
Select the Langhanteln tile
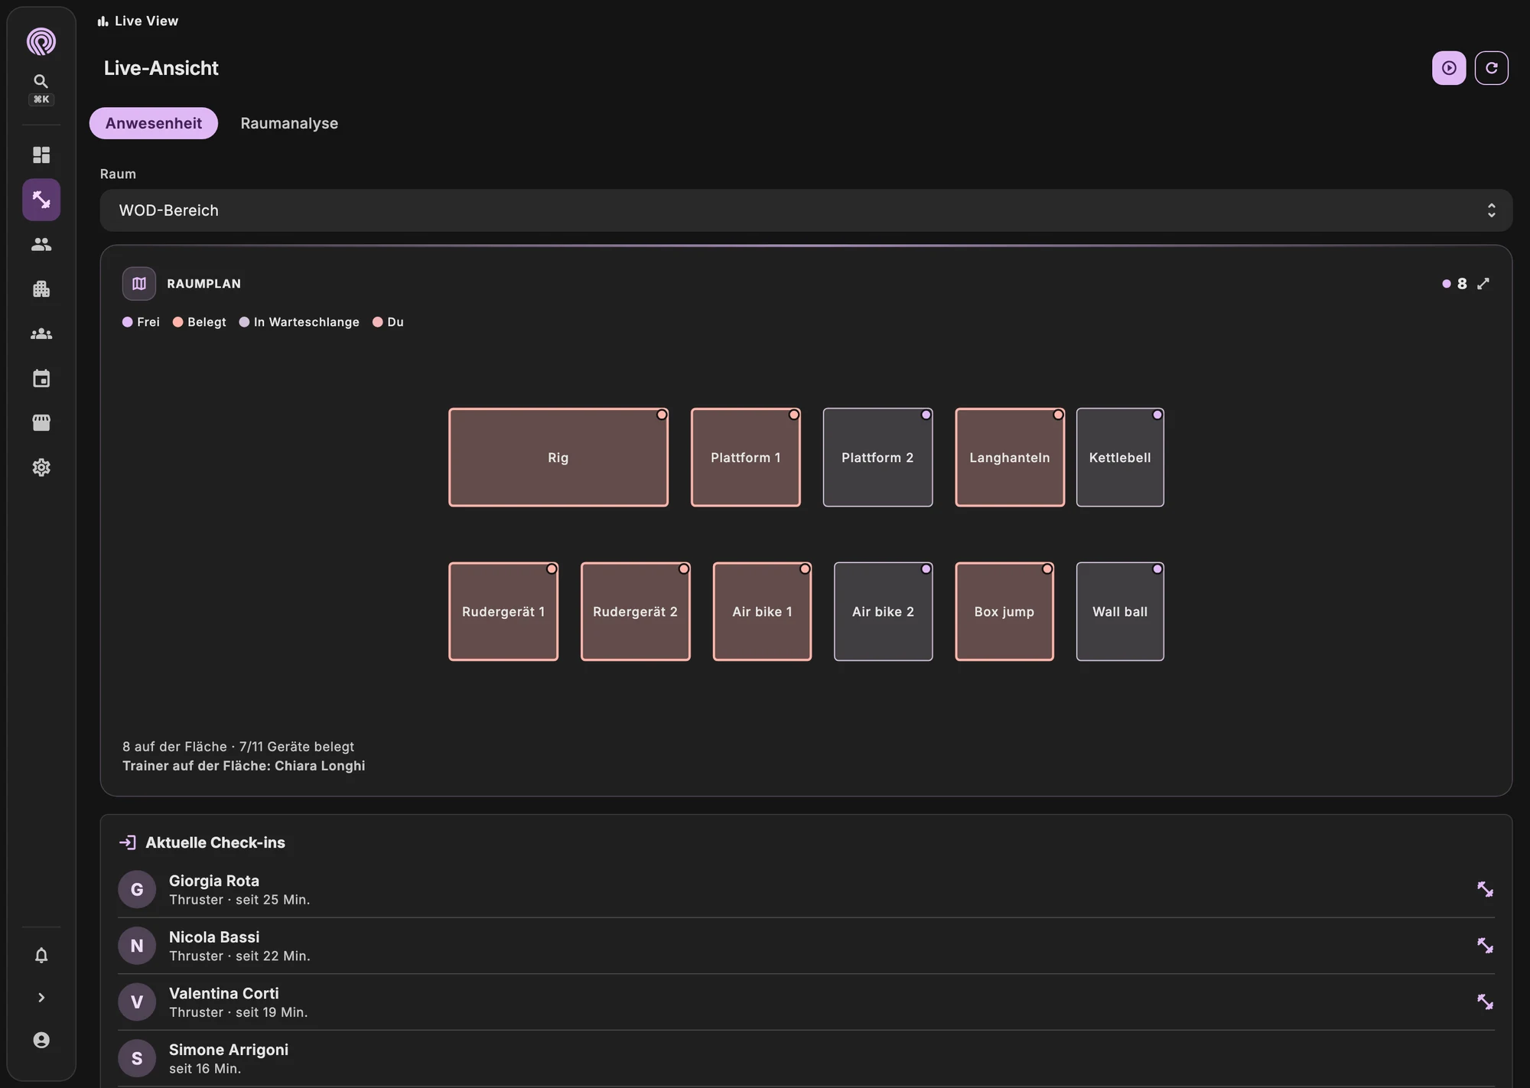pos(1010,458)
